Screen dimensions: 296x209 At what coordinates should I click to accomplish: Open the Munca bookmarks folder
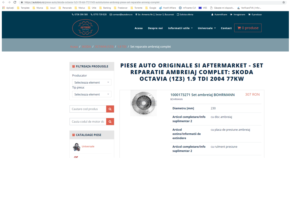point(38,8)
